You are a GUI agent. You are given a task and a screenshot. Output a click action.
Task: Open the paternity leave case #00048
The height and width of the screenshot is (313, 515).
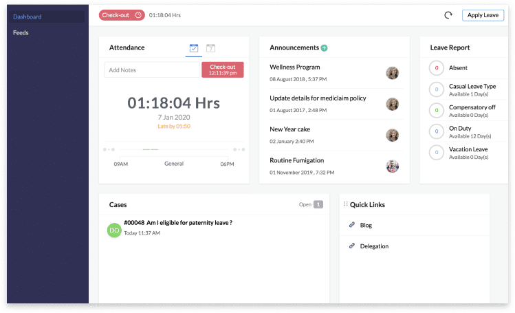(177, 222)
